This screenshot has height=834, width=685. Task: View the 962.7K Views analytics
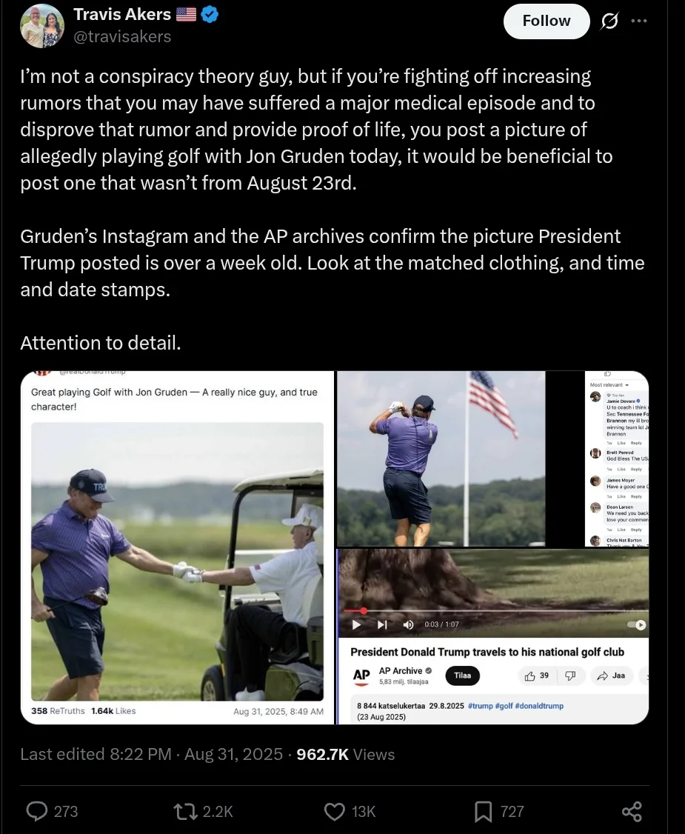pyautogui.click(x=346, y=754)
